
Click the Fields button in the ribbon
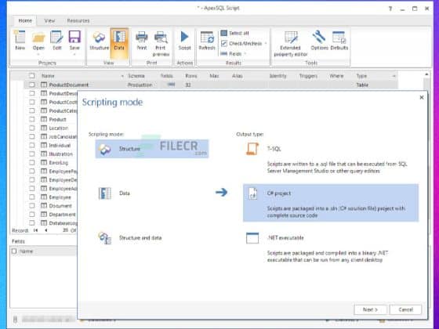tap(231, 53)
